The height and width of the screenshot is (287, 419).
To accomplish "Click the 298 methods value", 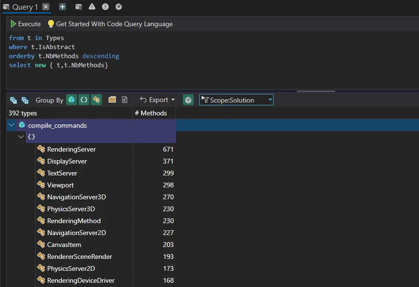I will click(168, 185).
